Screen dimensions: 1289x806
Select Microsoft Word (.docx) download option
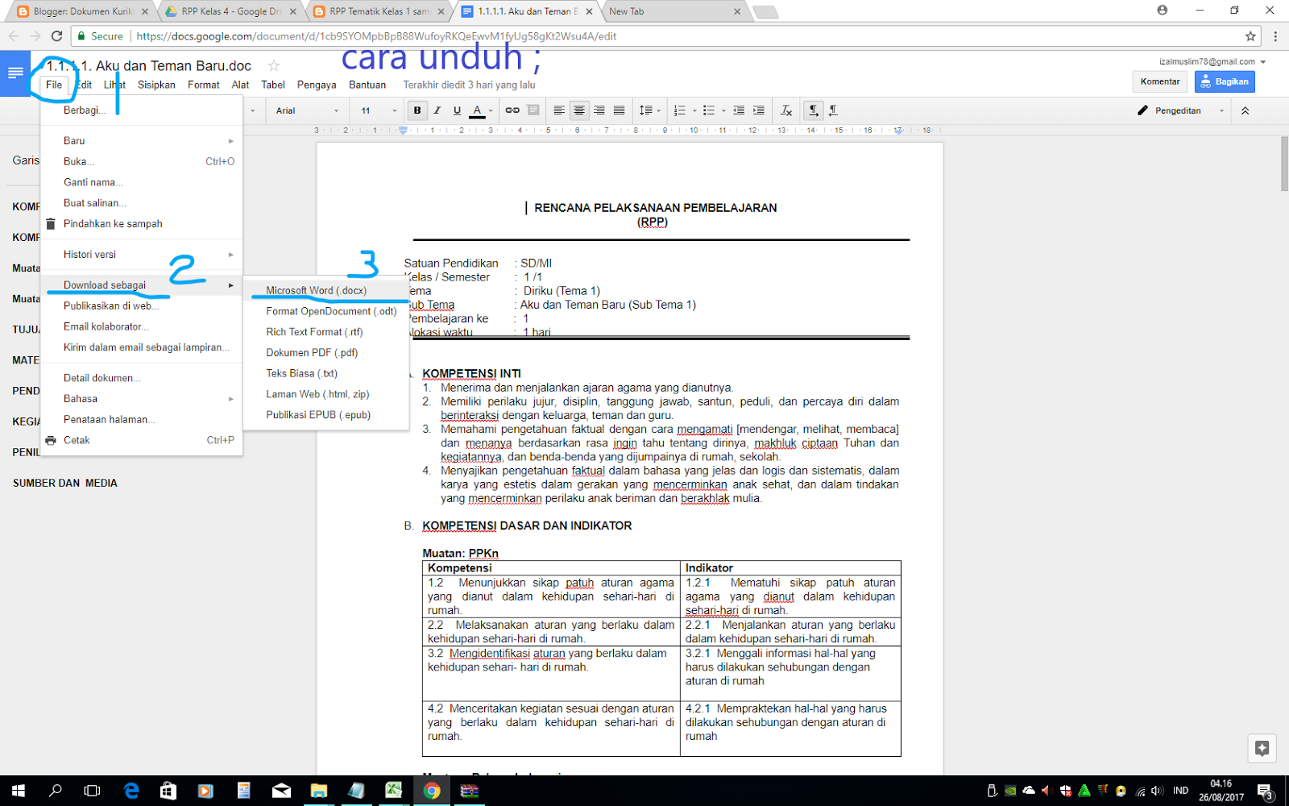[x=326, y=290]
